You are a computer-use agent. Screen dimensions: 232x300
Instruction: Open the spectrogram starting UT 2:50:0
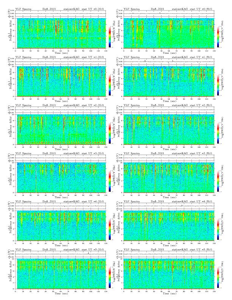[169, 130]
